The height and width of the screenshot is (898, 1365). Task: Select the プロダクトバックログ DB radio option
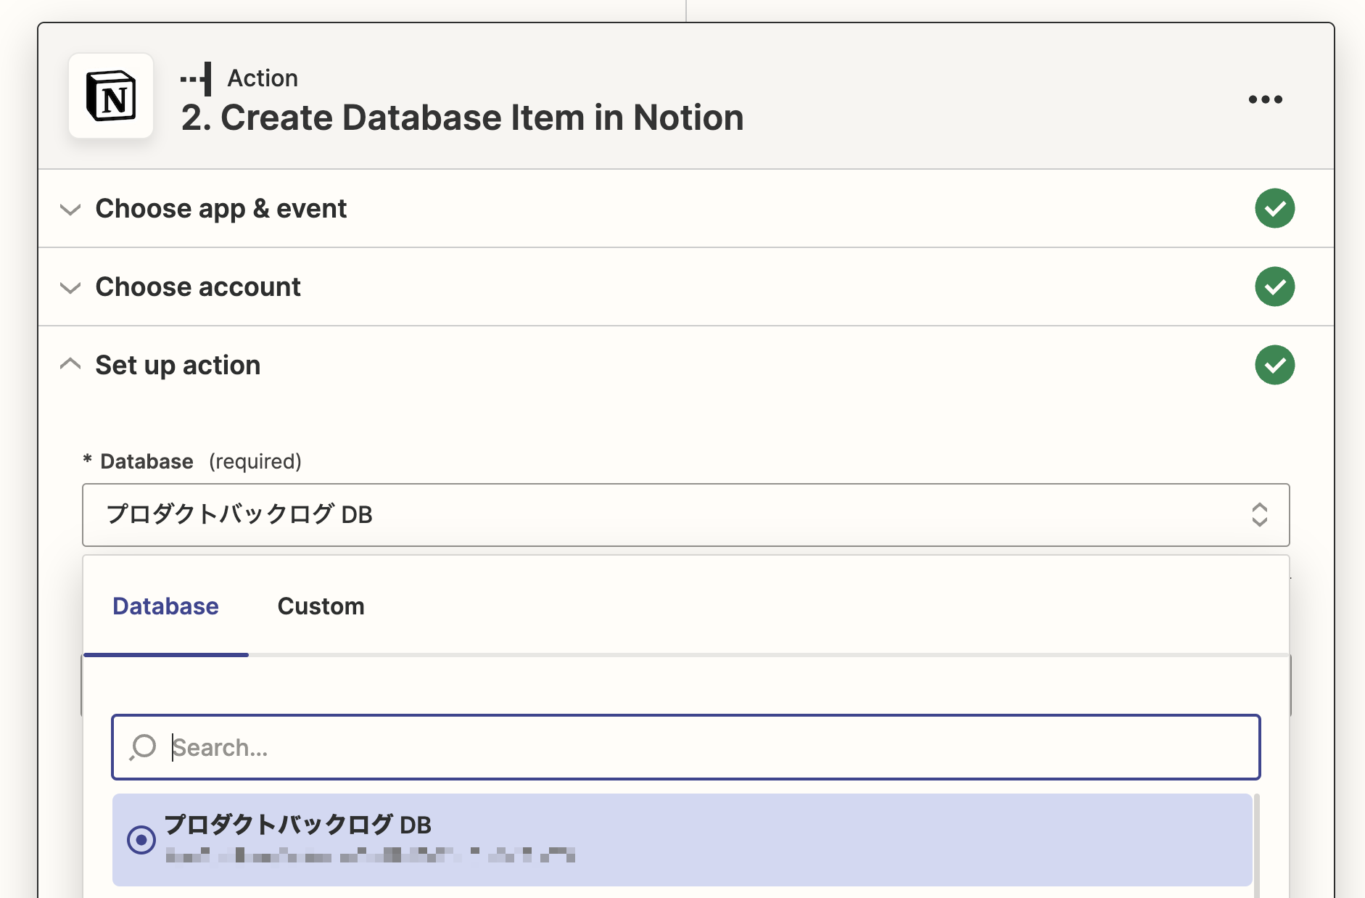(141, 840)
